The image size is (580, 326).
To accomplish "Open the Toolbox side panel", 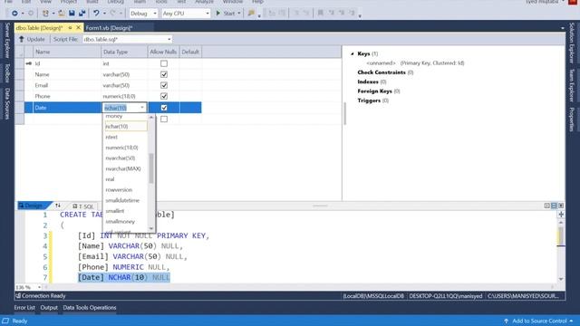I will (x=7, y=72).
